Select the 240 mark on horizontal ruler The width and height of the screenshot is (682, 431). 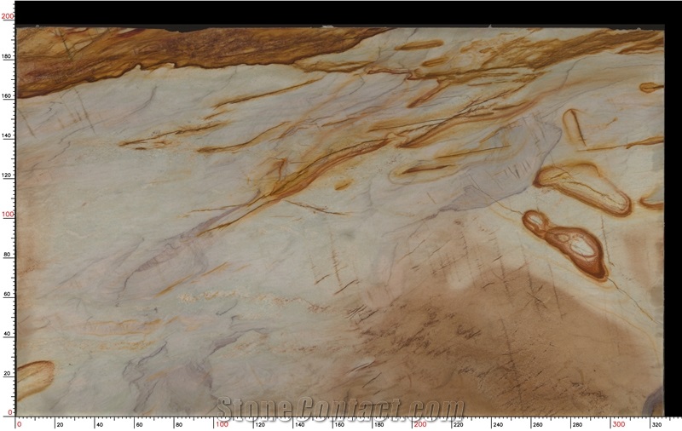click(x=499, y=424)
